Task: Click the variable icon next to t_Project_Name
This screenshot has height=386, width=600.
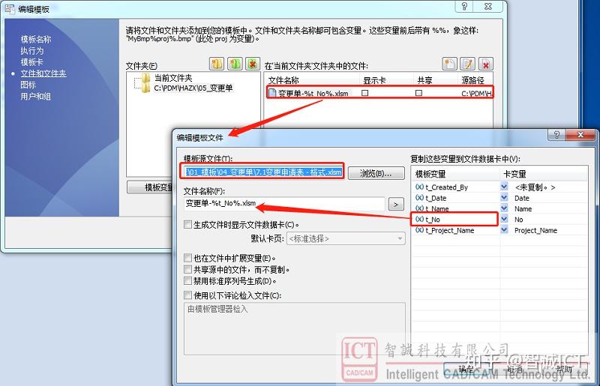Action: click(x=419, y=230)
